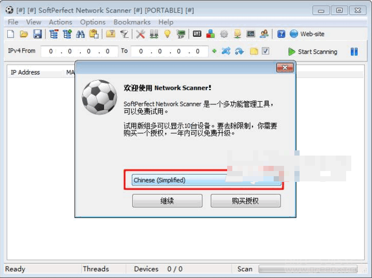The width and height of the screenshot is (372, 278).
Task: Click the Threads status bar entry
Action: click(96, 269)
